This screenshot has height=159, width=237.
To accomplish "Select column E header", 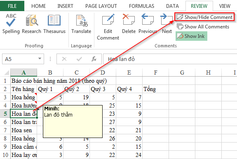I will click(x=129, y=72).
